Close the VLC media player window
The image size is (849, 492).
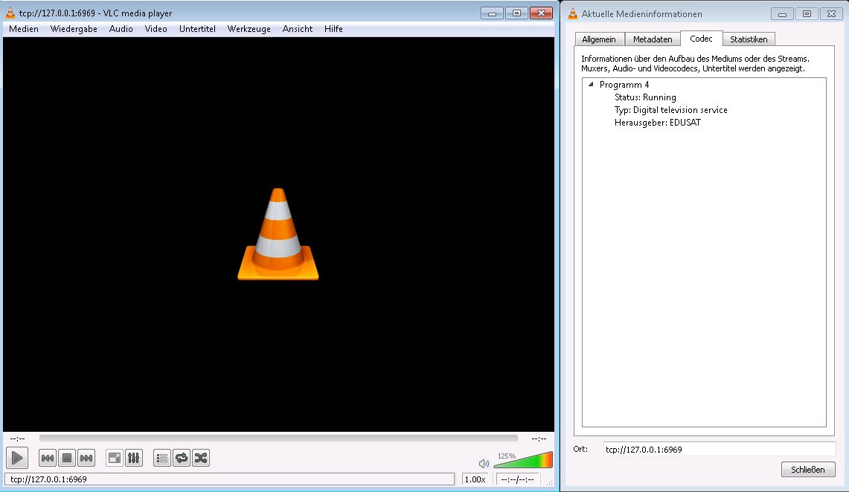coord(541,13)
